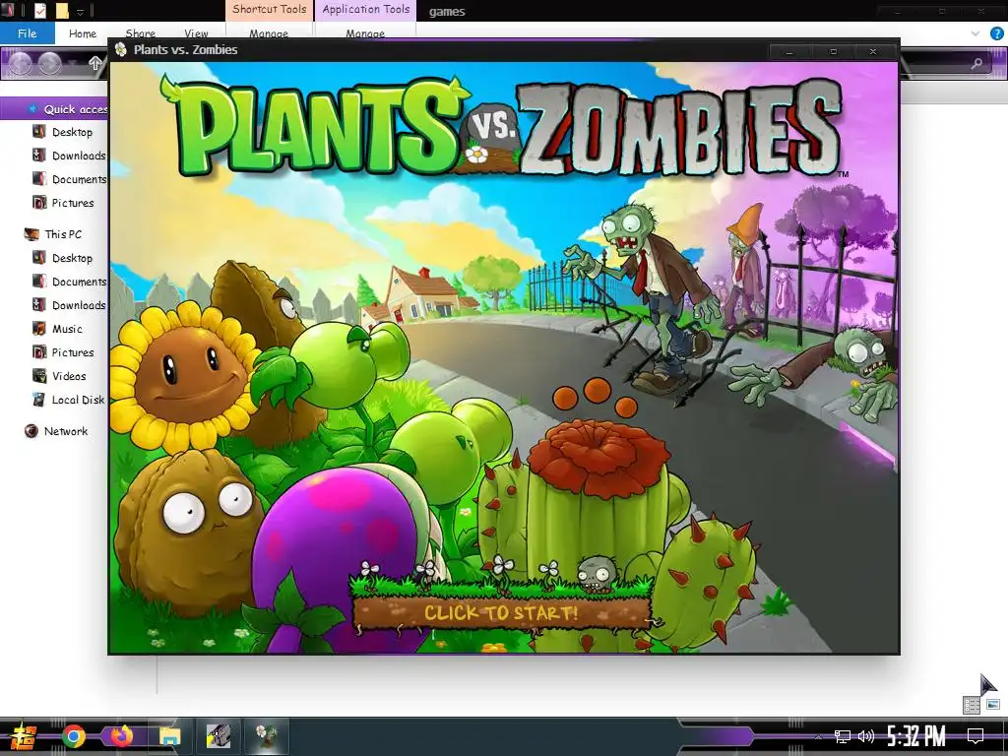Open Downloads under This PC

69,305
